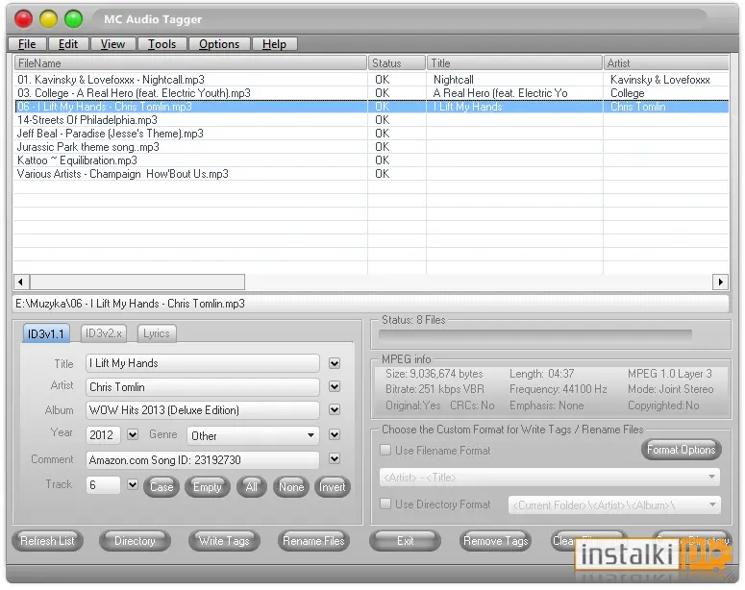
Task: Open the Tools menu
Action: (x=162, y=44)
